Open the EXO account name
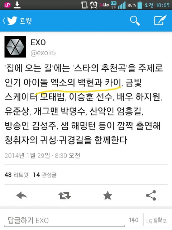This screenshot has height=230, width=172. (x=38, y=42)
